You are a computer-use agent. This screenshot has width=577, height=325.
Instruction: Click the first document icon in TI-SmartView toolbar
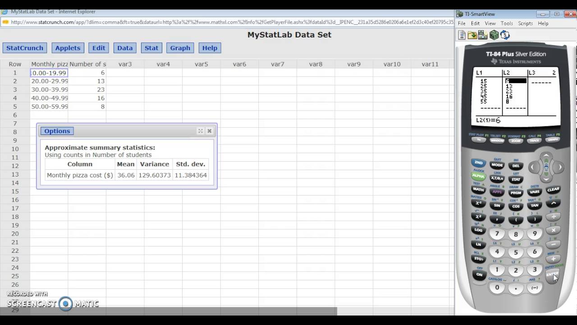(x=462, y=35)
